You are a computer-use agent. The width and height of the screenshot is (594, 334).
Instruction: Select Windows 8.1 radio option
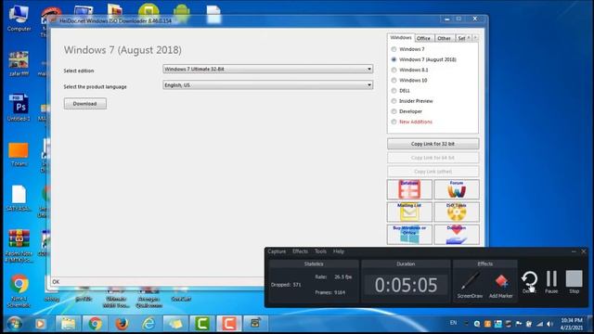pyautogui.click(x=409, y=70)
